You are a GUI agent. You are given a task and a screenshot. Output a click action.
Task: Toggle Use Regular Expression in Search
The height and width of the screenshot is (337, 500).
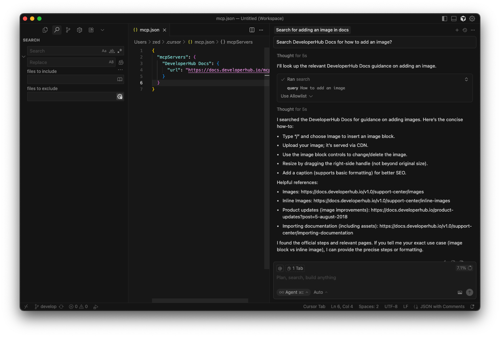coord(120,51)
